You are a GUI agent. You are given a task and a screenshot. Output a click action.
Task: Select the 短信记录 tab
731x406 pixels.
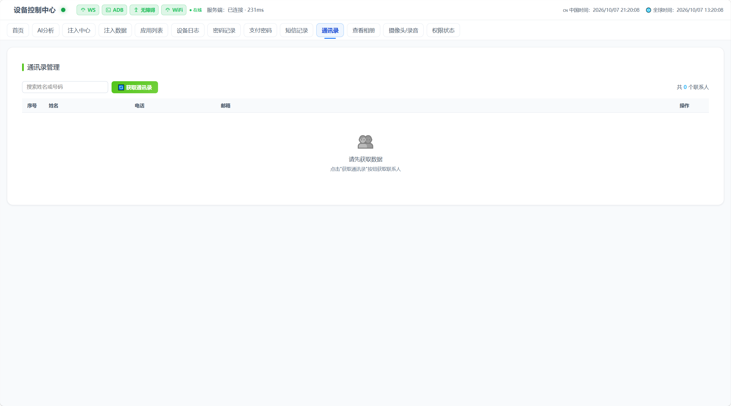(297, 30)
